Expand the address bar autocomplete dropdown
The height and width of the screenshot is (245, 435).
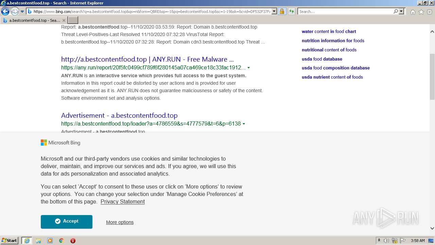(274, 12)
